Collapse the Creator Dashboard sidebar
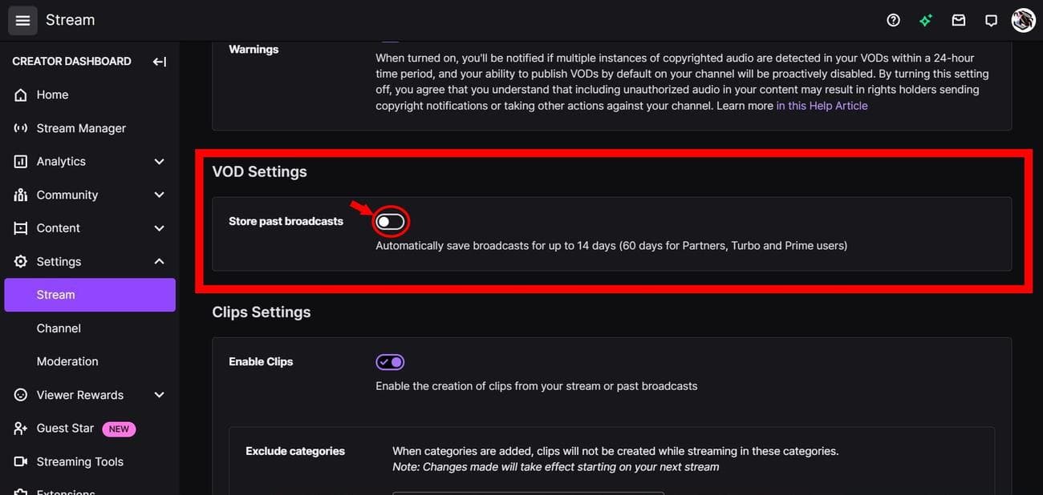The width and height of the screenshot is (1043, 495). [160, 62]
